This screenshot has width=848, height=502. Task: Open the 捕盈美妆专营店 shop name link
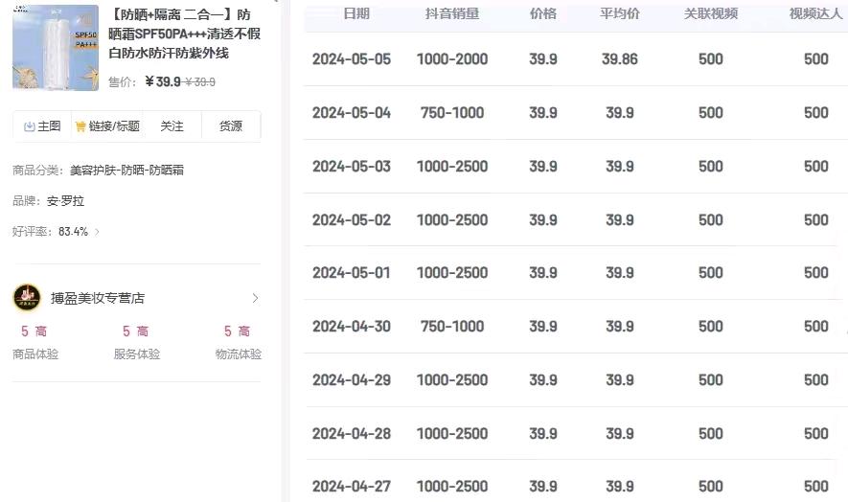(98, 298)
